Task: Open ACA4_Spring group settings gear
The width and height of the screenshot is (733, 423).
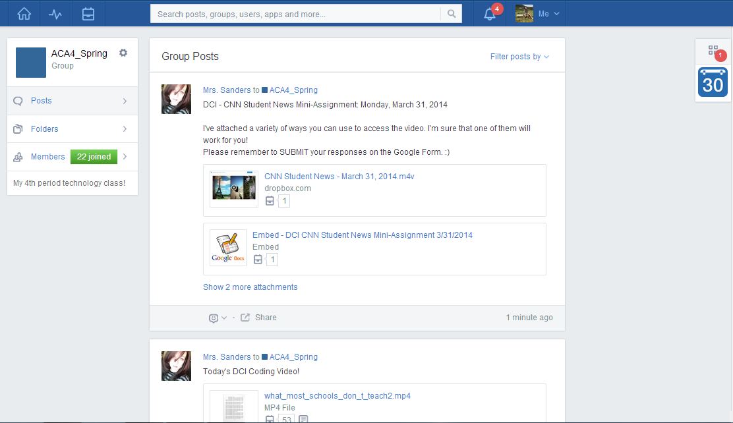Action: (123, 53)
